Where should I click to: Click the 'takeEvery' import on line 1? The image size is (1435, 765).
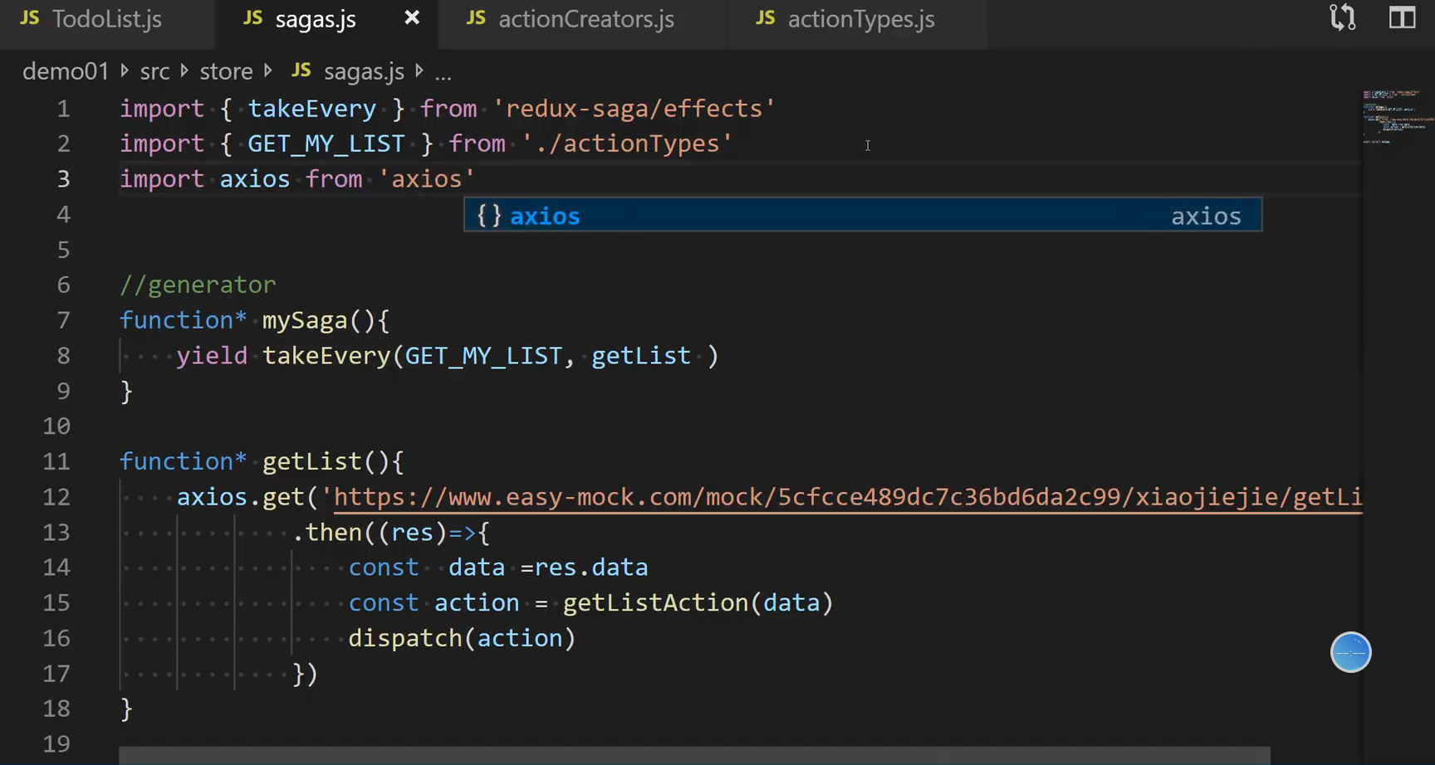point(312,109)
